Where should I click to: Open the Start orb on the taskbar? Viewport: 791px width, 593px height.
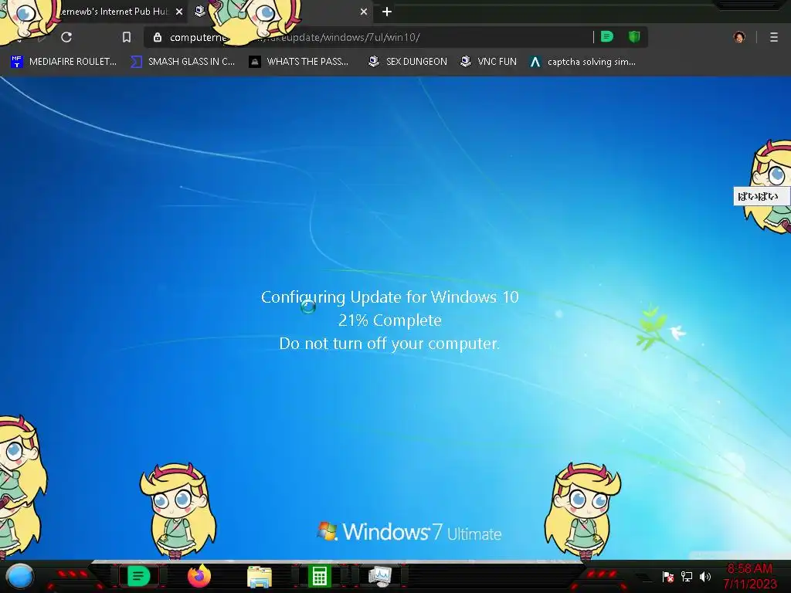[20, 576]
